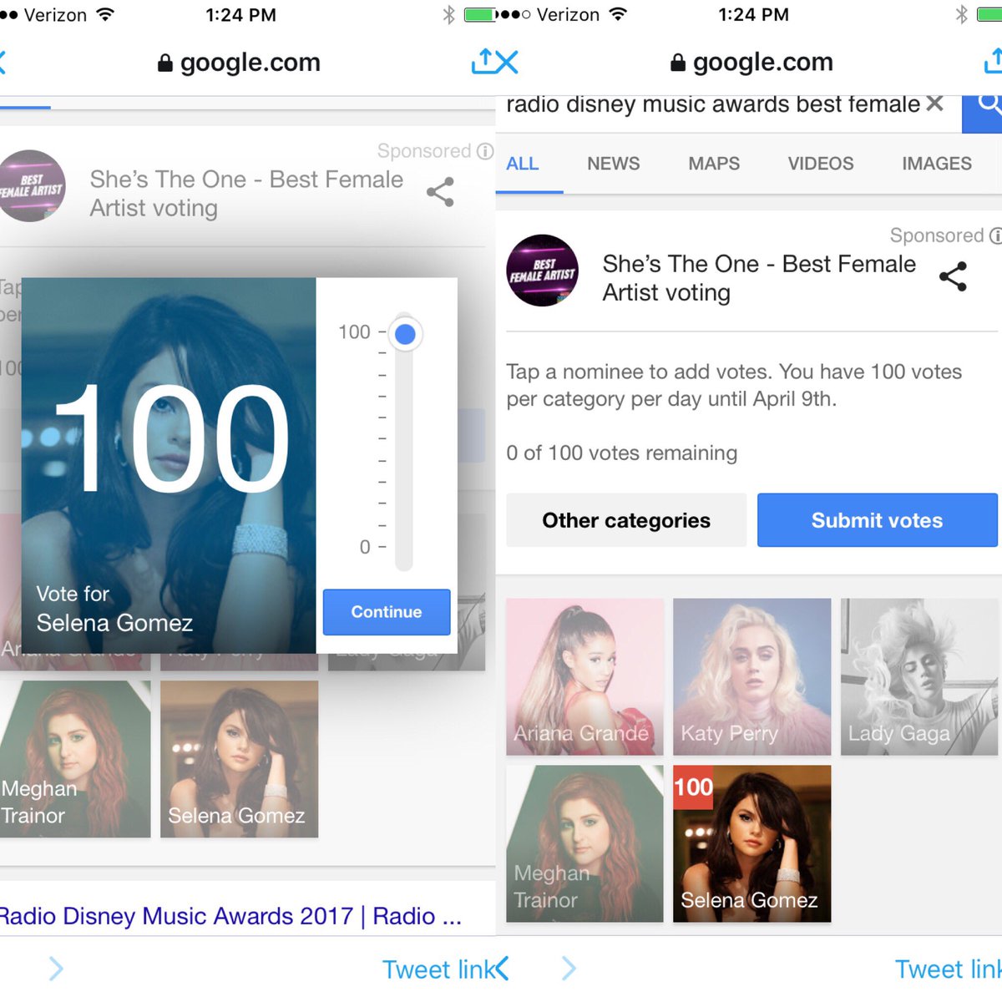1002x1002 pixels.
Task: Switch to the NEWS tab
Action: click(x=613, y=164)
